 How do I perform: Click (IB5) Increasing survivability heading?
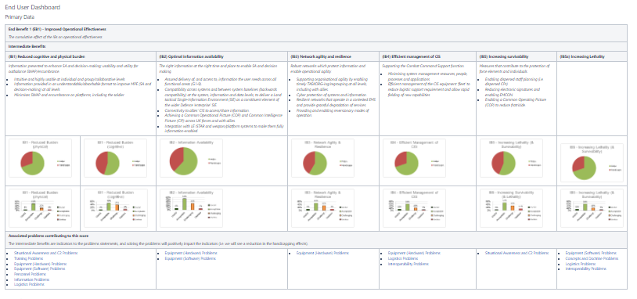point(503,56)
